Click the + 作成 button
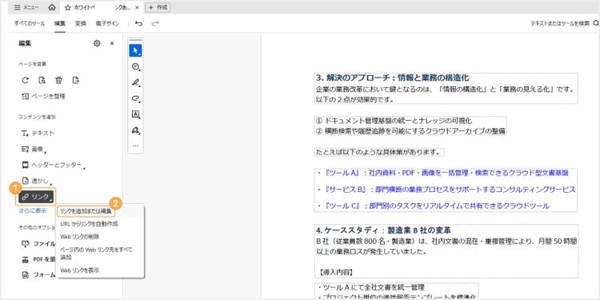The height and width of the screenshot is (300, 600). point(158,7)
